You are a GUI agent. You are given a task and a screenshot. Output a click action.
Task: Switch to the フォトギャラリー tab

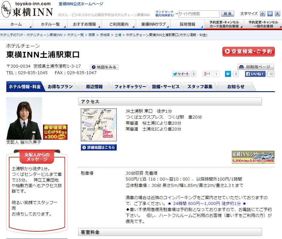pos(130,86)
